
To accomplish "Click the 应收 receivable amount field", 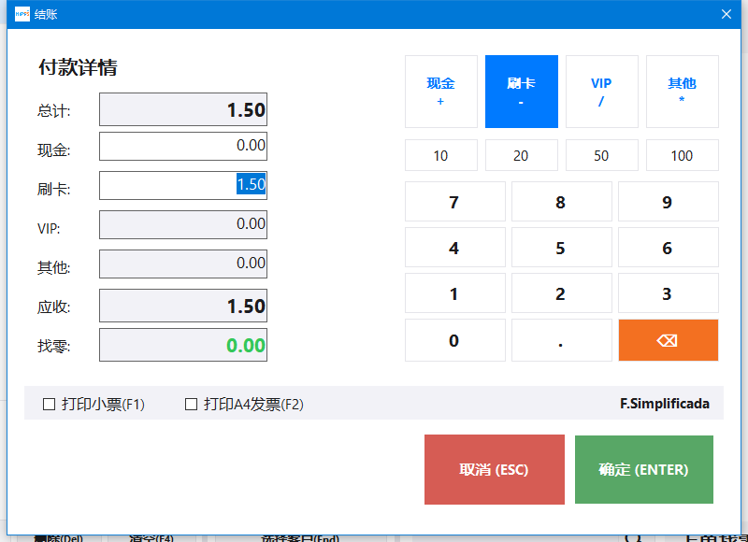I will click(183, 306).
